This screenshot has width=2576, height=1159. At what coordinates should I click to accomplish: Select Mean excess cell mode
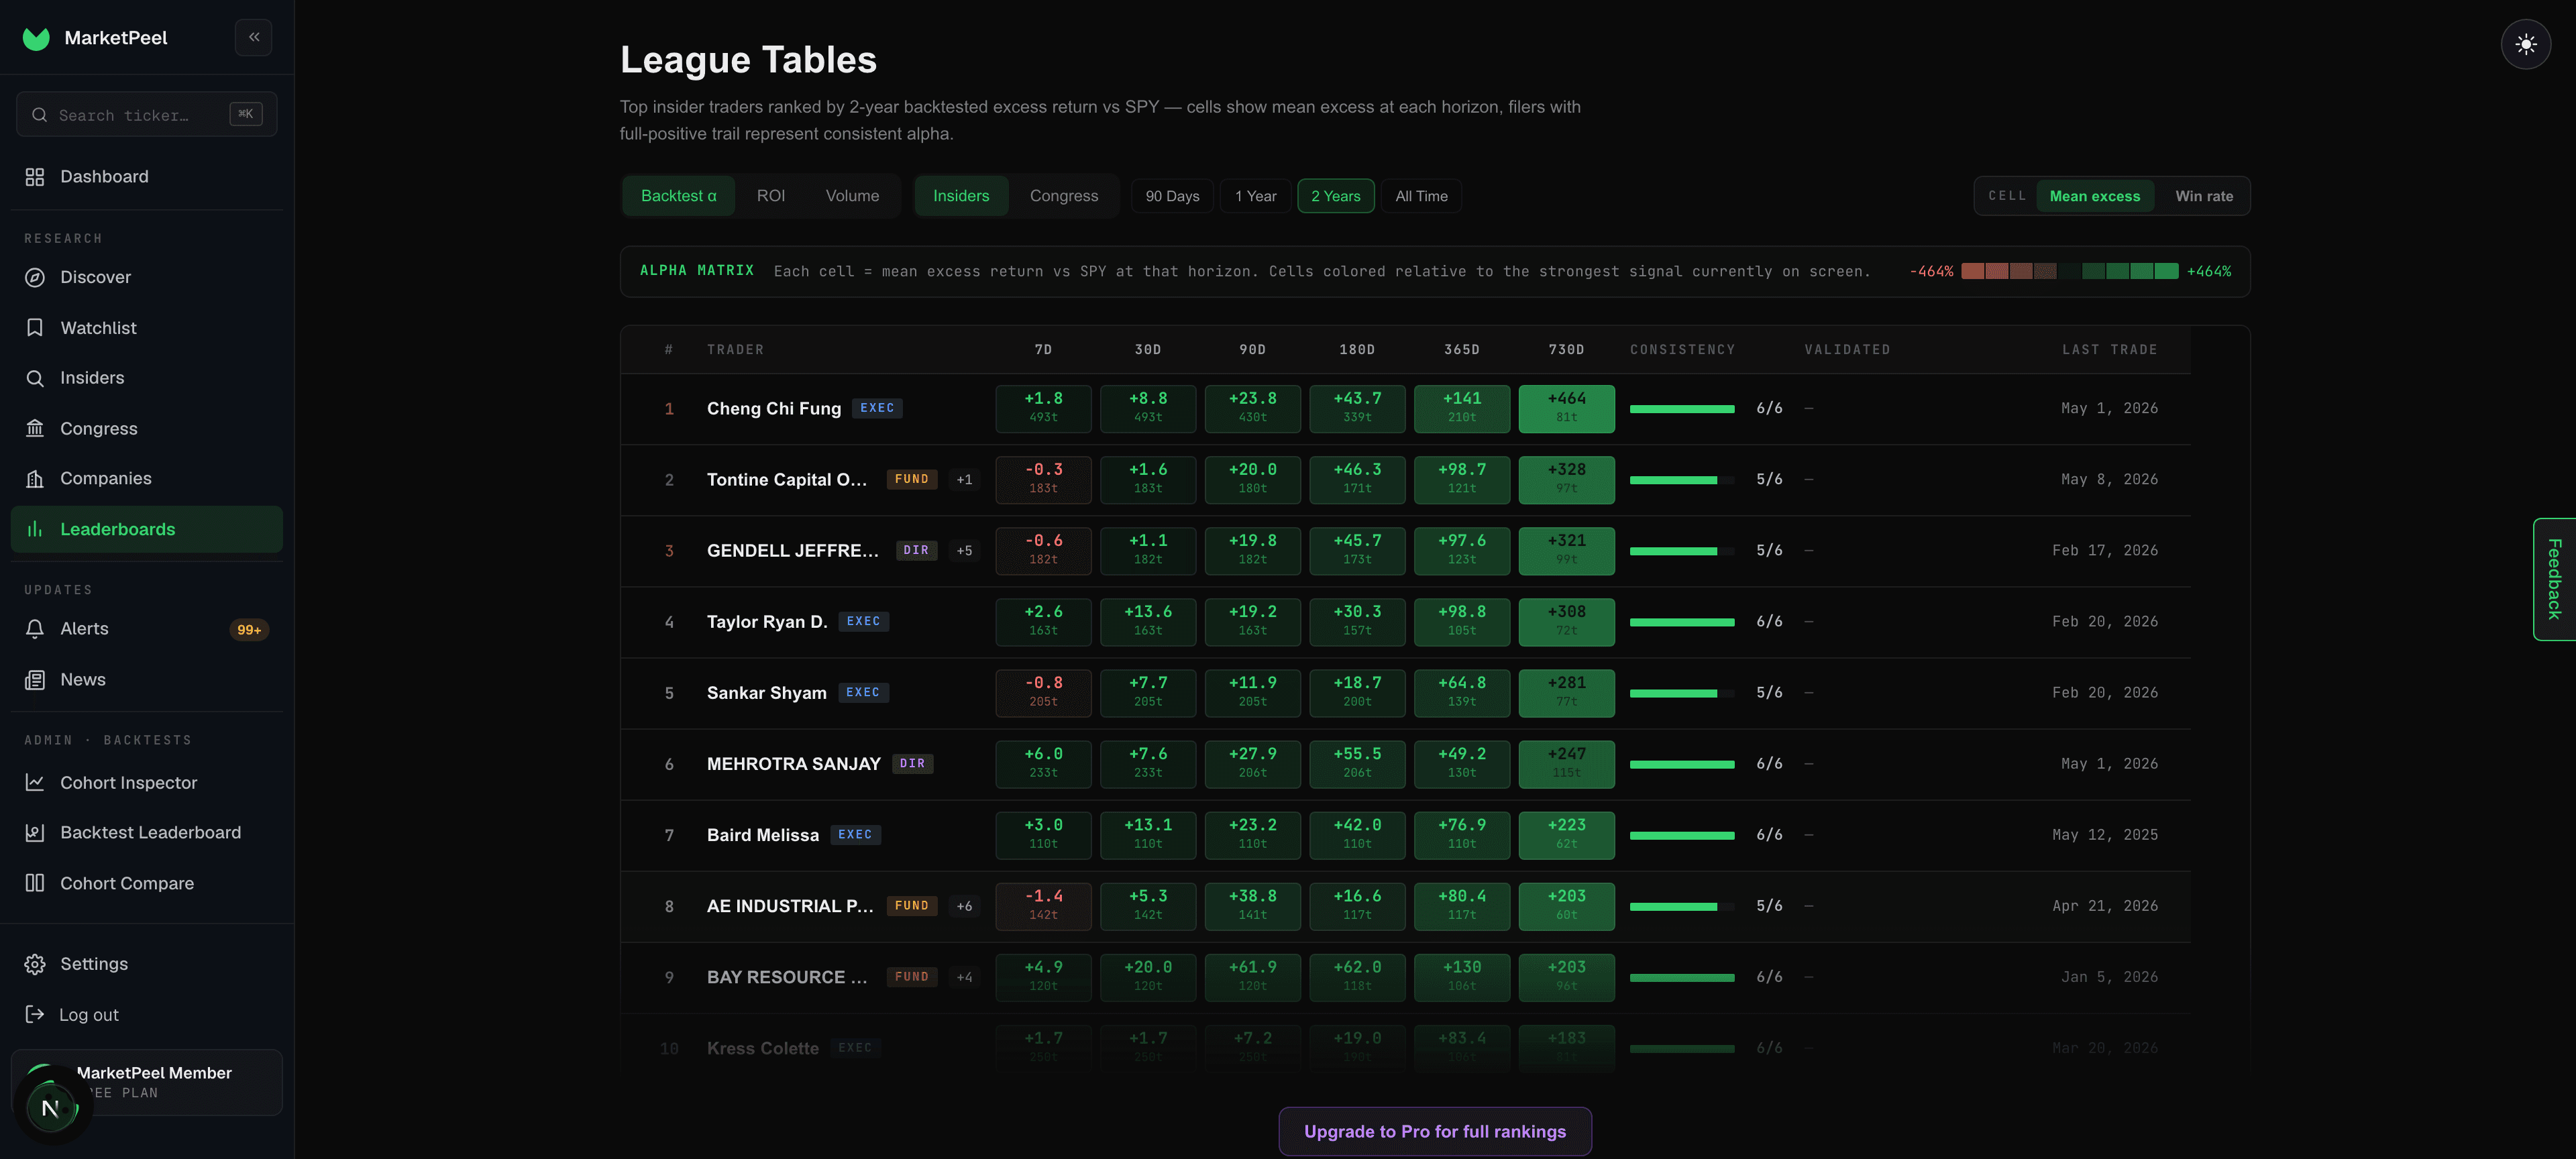pyautogui.click(x=2095, y=196)
